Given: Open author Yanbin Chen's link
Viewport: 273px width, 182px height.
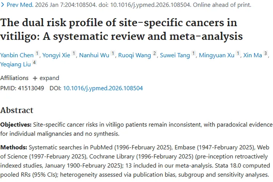Looking at the screenshot, I should click(17, 55).
